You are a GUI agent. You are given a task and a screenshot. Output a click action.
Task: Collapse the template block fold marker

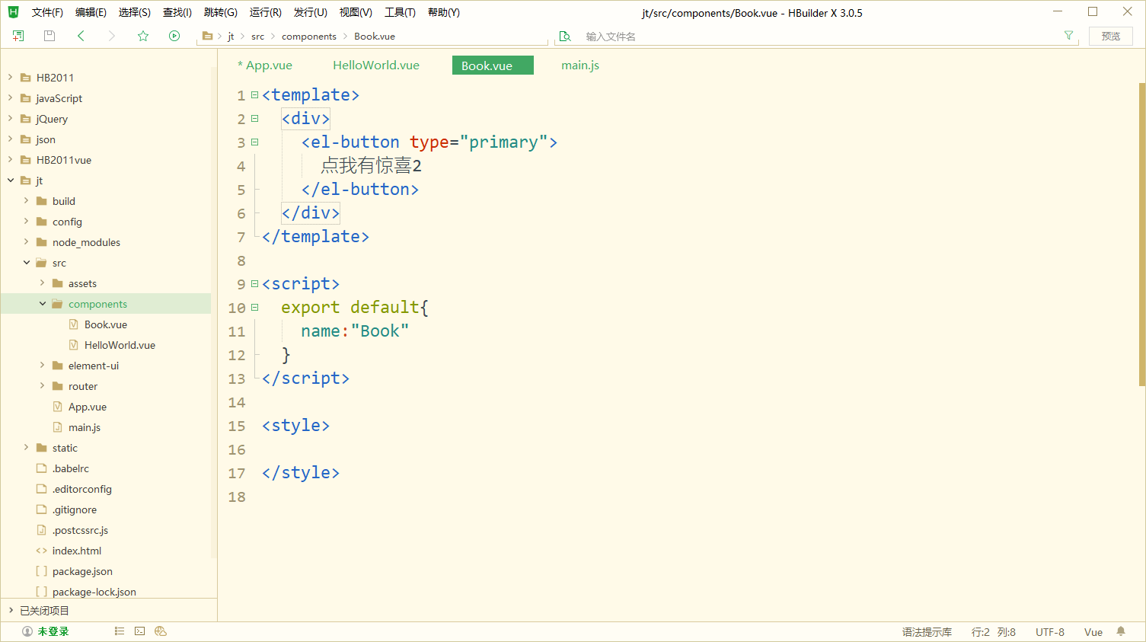(254, 94)
